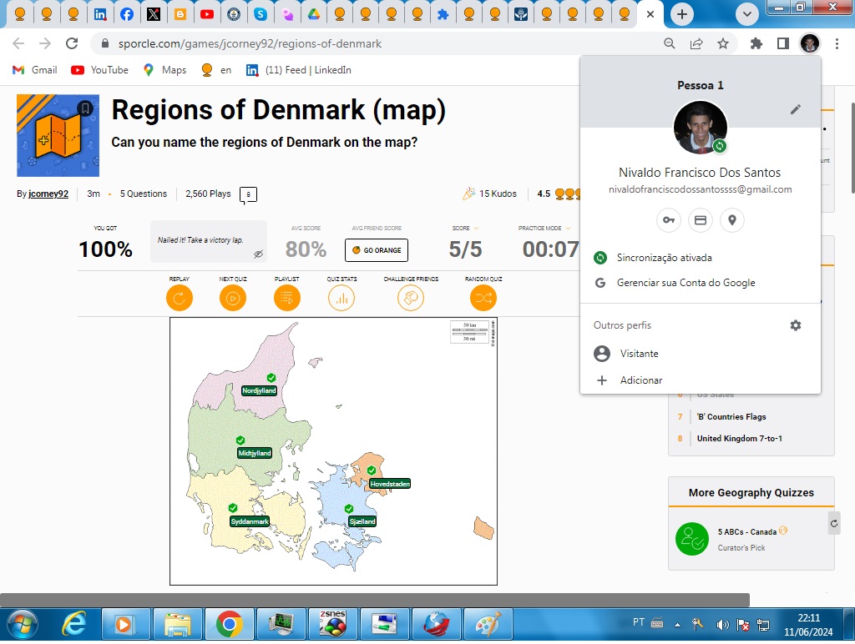Open passwords via the key icon
This screenshot has height=644, width=855.
pyautogui.click(x=668, y=220)
